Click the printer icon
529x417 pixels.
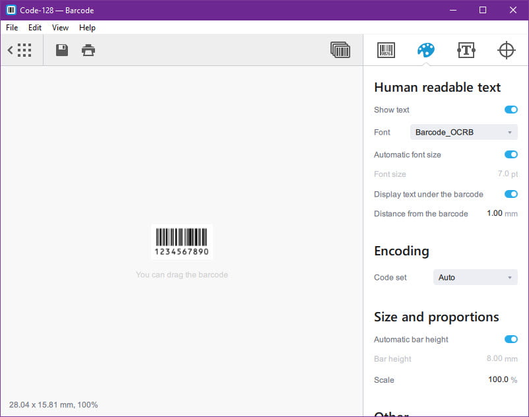coord(88,50)
